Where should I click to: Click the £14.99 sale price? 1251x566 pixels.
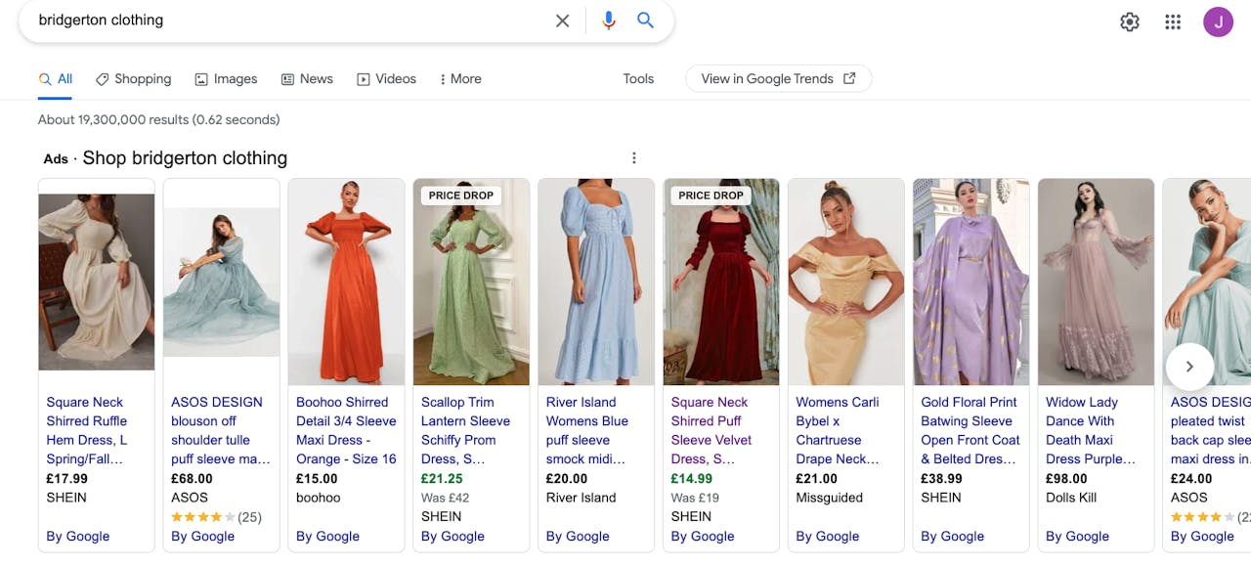coord(692,479)
